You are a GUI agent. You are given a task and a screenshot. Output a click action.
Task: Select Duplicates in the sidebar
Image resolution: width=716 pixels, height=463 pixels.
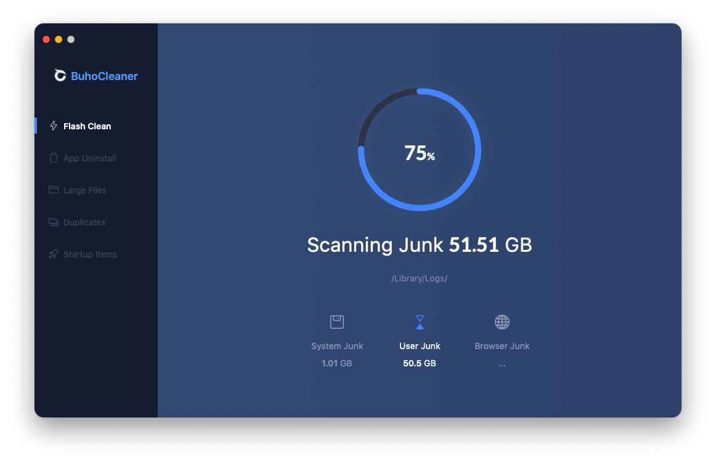point(96,222)
